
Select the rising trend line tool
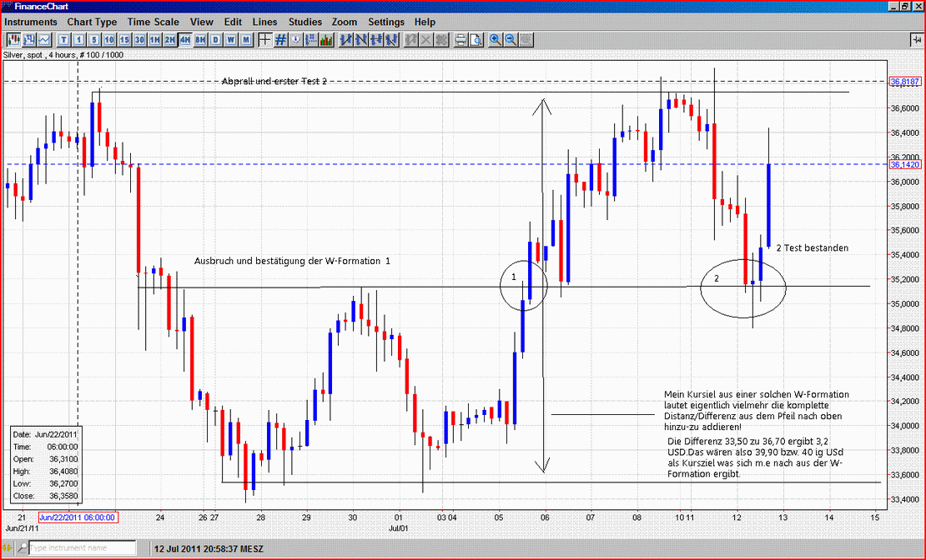pos(347,39)
